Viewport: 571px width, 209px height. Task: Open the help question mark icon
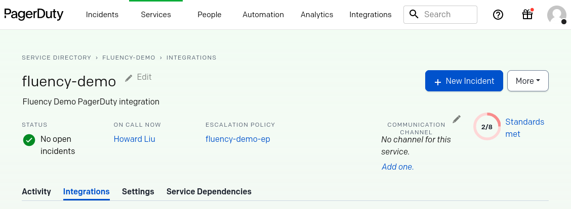(498, 15)
